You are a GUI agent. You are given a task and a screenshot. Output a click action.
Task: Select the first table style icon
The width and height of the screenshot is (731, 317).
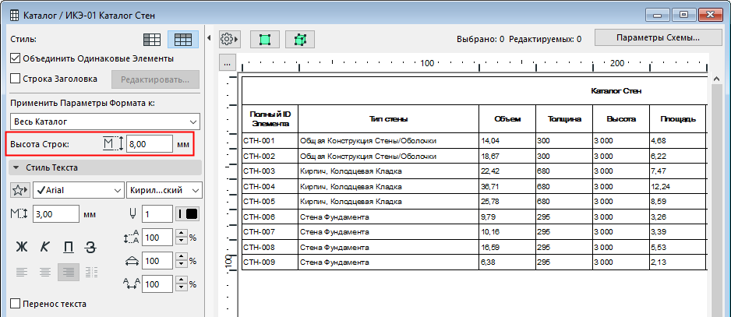pos(152,40)
